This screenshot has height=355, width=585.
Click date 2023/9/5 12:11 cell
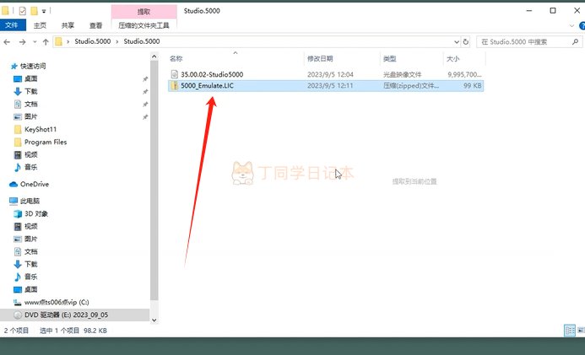(x=330, y=86)
